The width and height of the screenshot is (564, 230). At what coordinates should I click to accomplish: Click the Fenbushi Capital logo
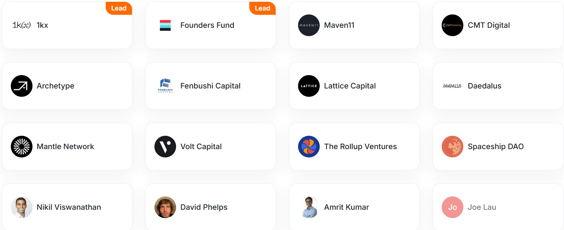[165, 86]
